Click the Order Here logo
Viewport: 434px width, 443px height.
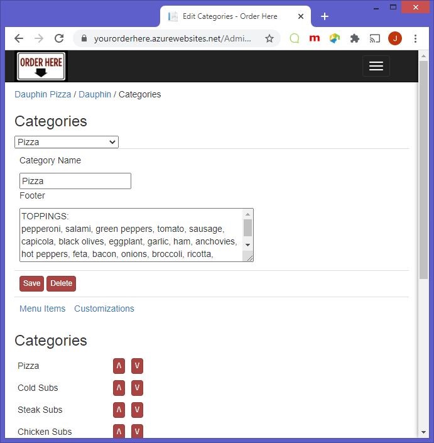[41, 67]
